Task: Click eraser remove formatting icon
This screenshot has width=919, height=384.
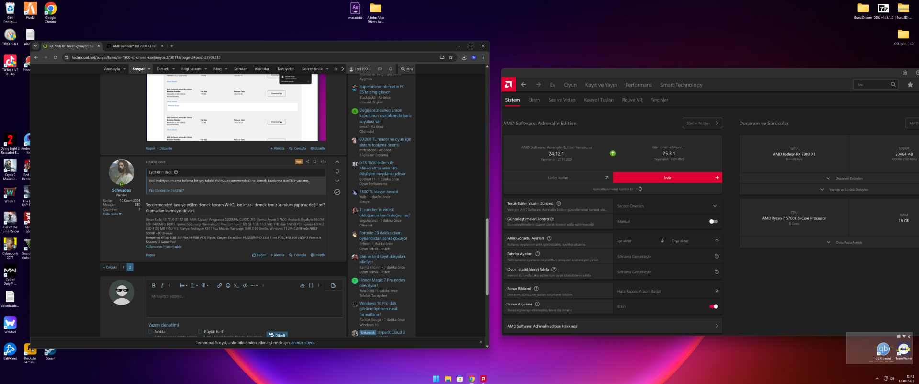Action: [303, 285]
